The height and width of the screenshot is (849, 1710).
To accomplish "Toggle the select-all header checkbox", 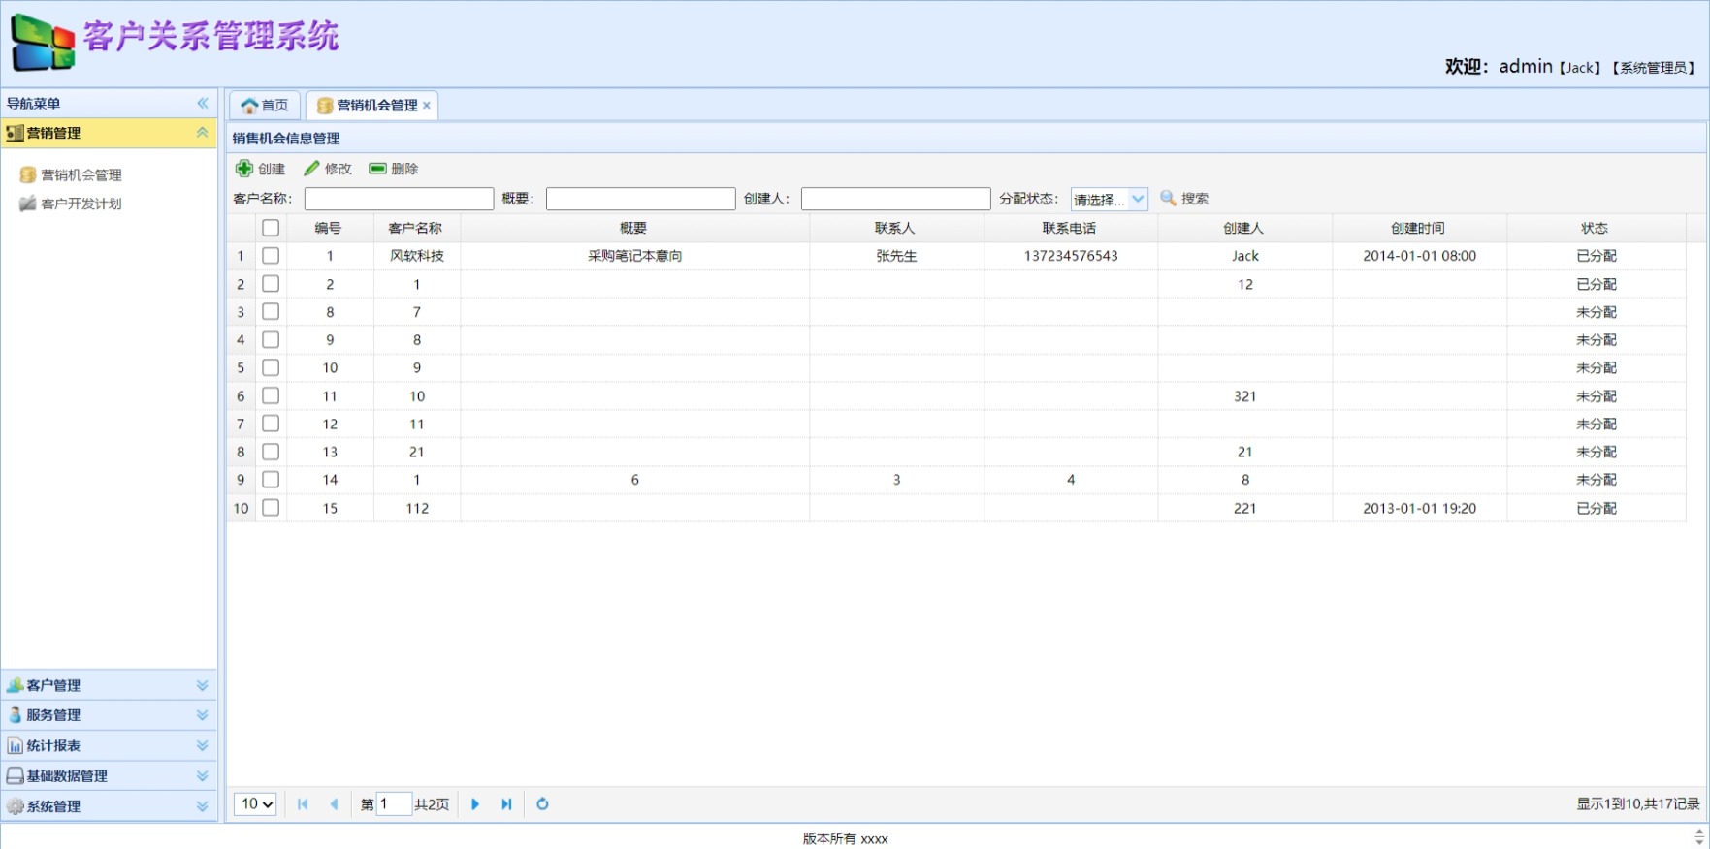I will click(271, 228).
